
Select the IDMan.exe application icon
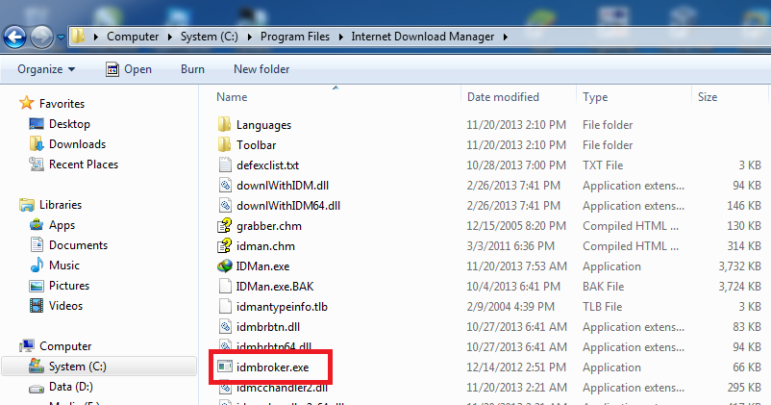coord(225,266)
